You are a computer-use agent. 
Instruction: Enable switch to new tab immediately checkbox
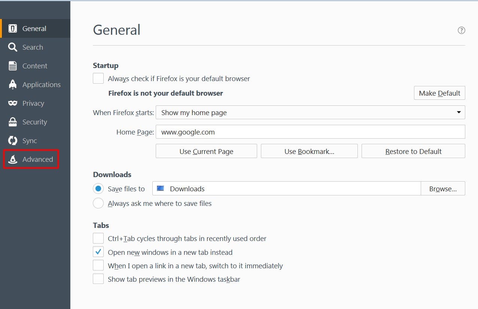tap(98, 265)
